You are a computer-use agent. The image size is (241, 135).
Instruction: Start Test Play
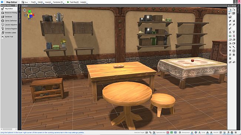[x=73, y=2]
